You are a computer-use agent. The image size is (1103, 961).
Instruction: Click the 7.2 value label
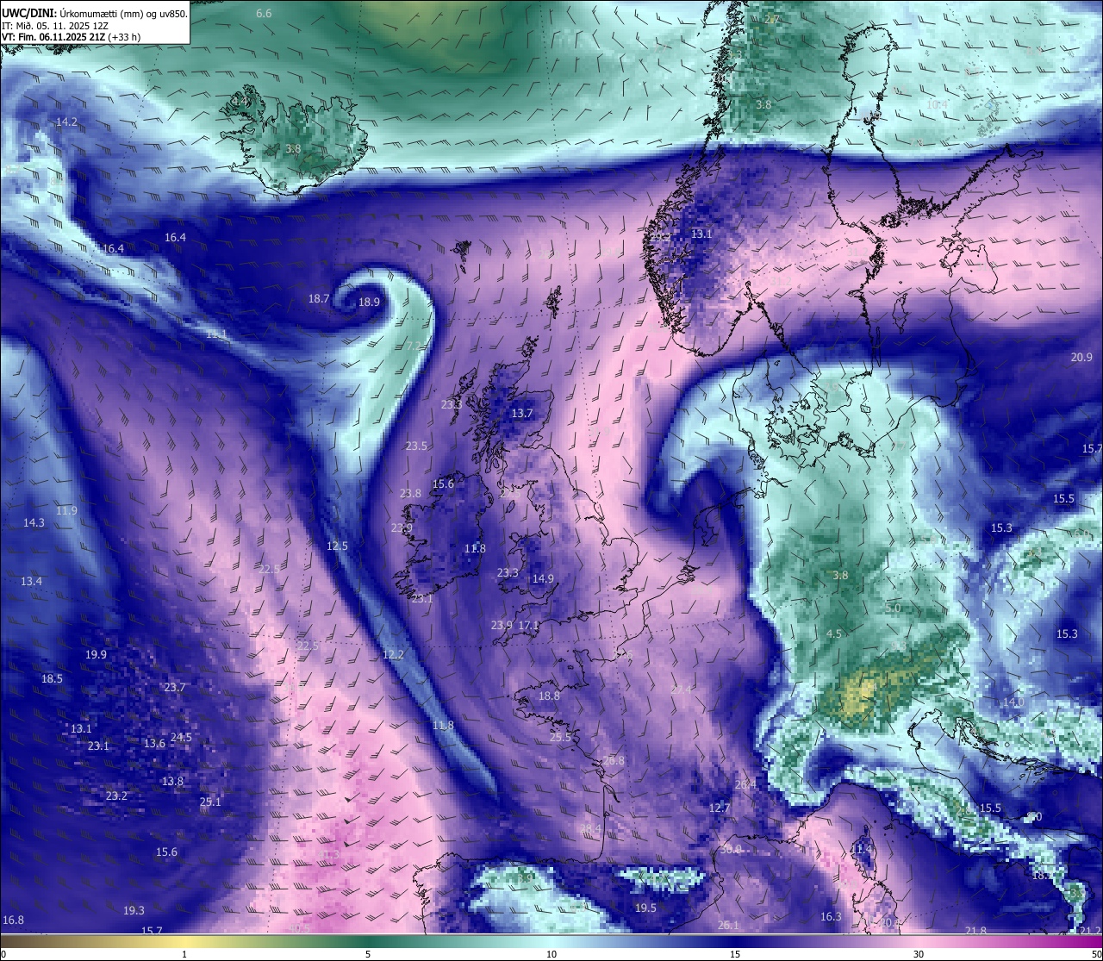(414, 346)
